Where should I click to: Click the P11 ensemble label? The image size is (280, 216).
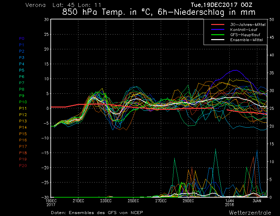23,108
